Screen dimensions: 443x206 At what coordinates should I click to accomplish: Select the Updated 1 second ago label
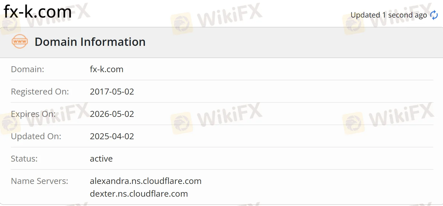point(388,15)
